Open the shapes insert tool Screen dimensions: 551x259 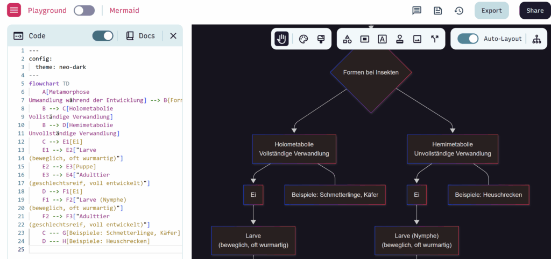(x=348, y=39)
